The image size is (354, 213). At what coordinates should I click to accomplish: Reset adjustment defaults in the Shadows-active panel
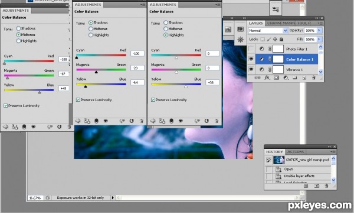click(x=132, y=121)
